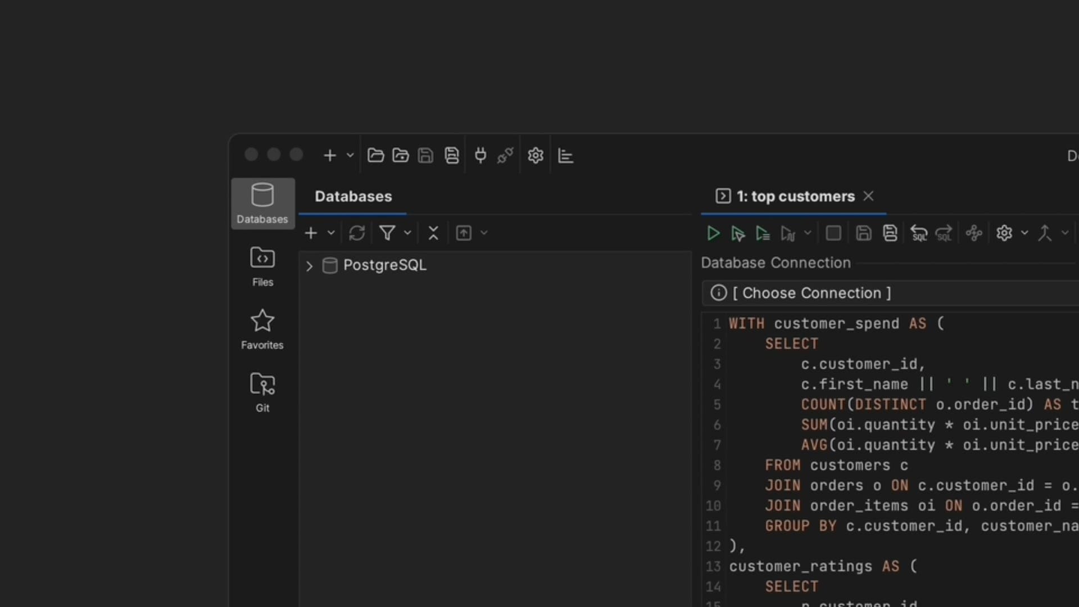1079x607 pixels.
Task: Select the Databases panel tab
Action: click(353, 197)
